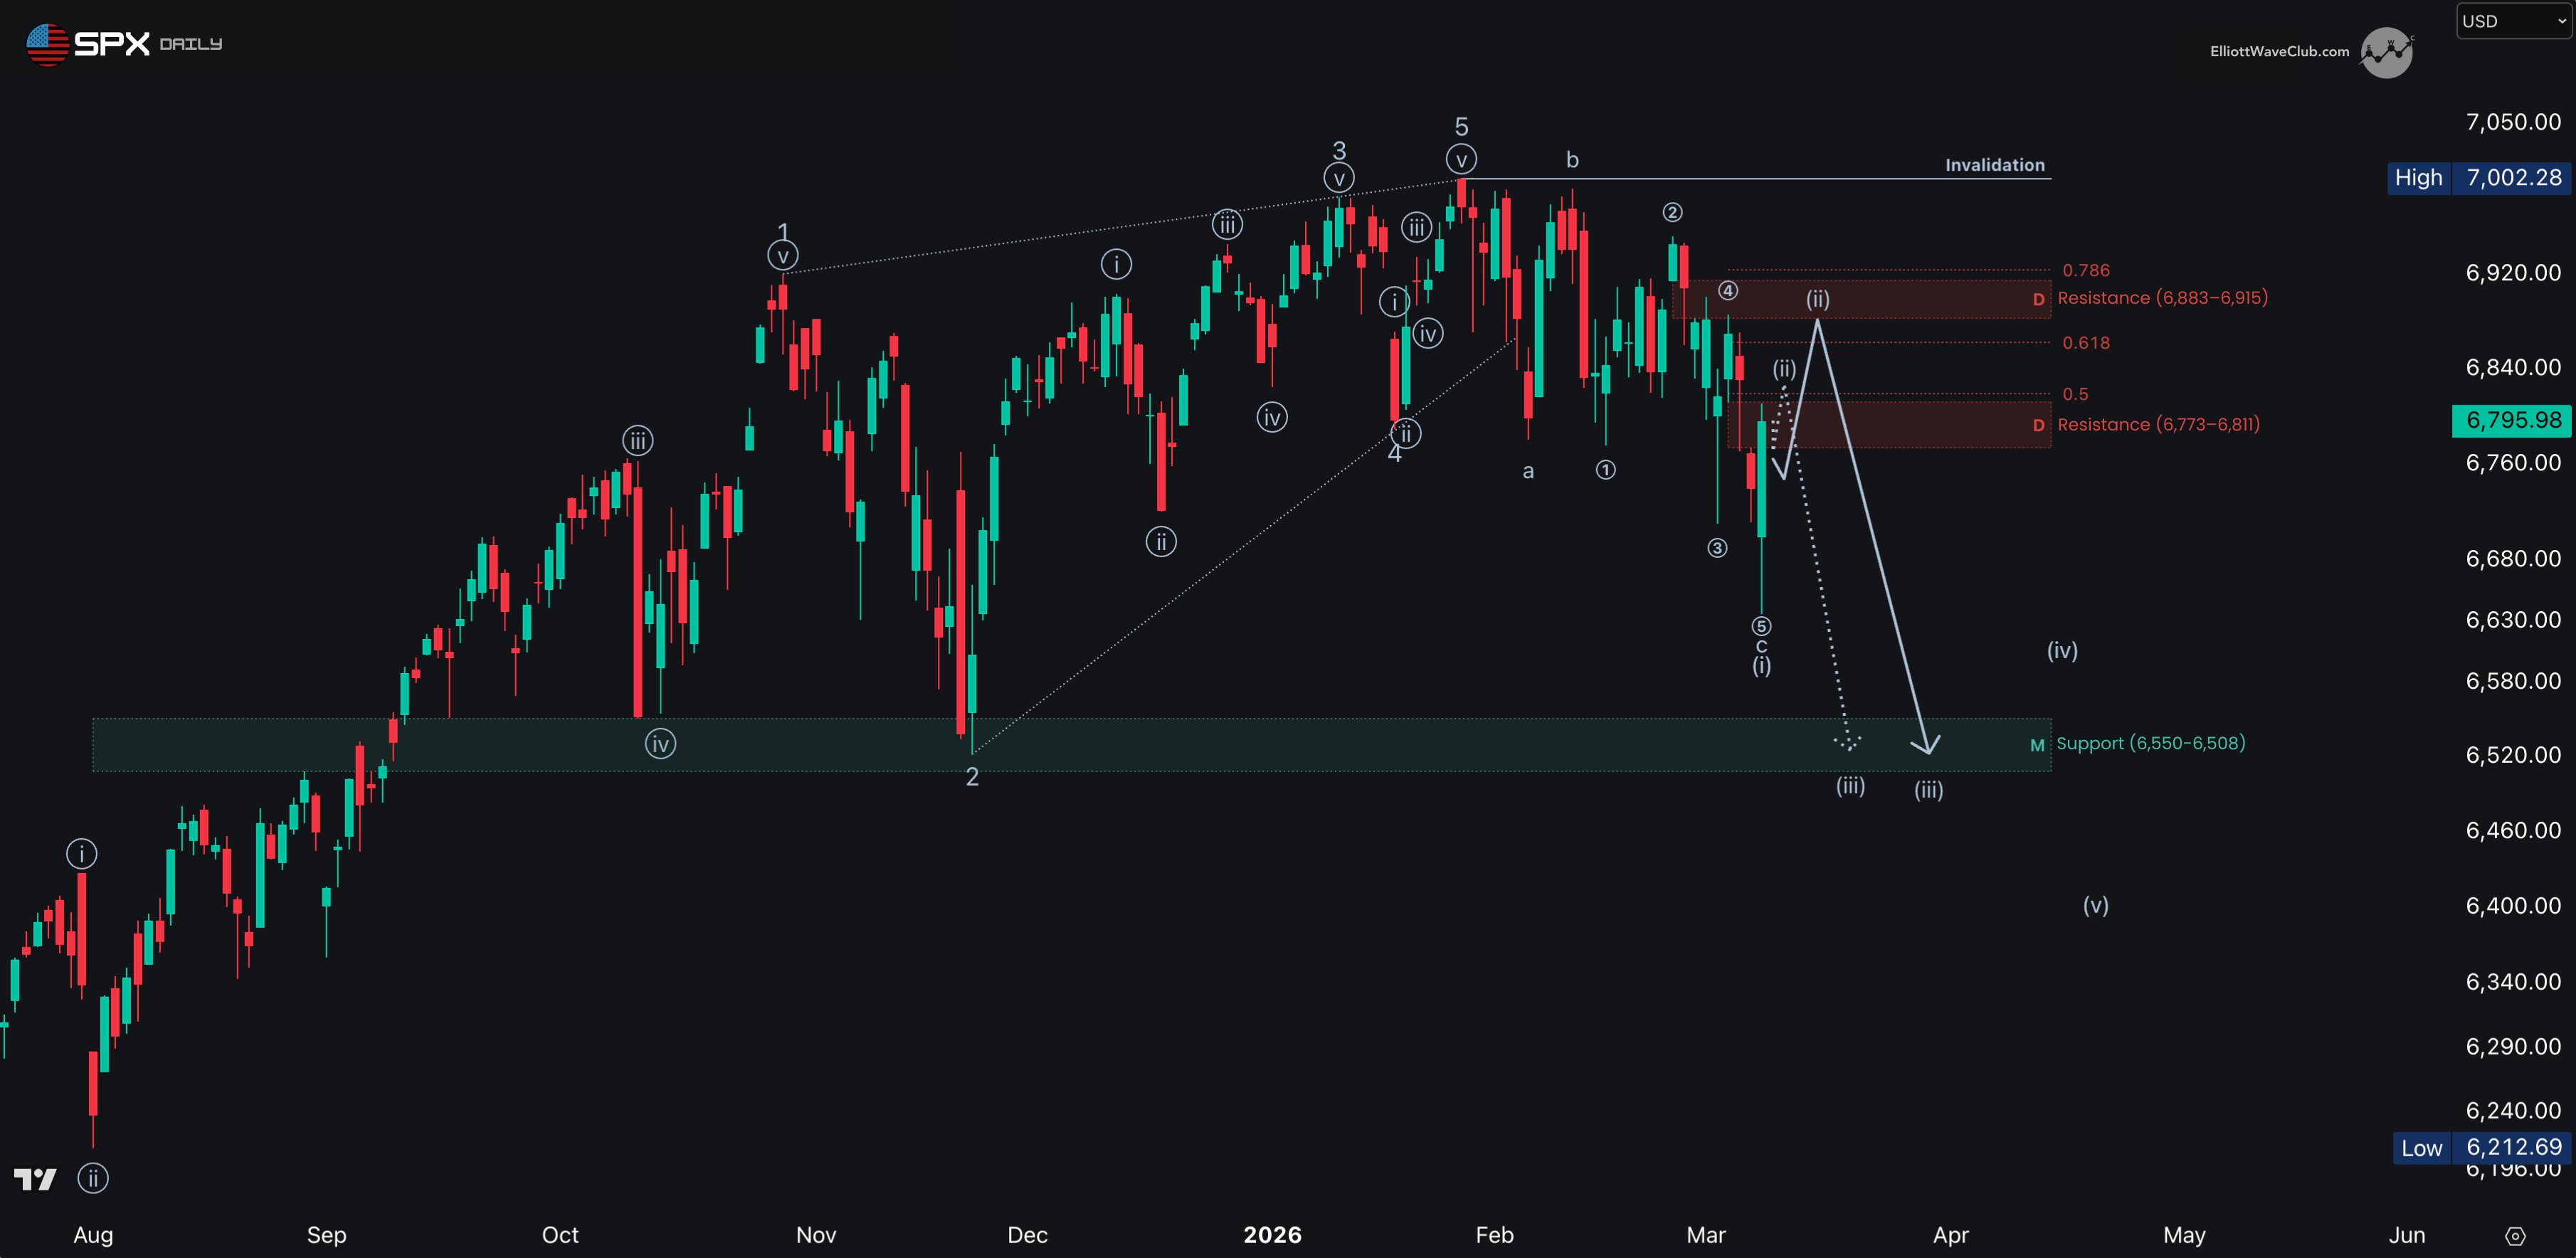Click the Invalidation line label
Screen dimensions: 2576x1258
1994,165
